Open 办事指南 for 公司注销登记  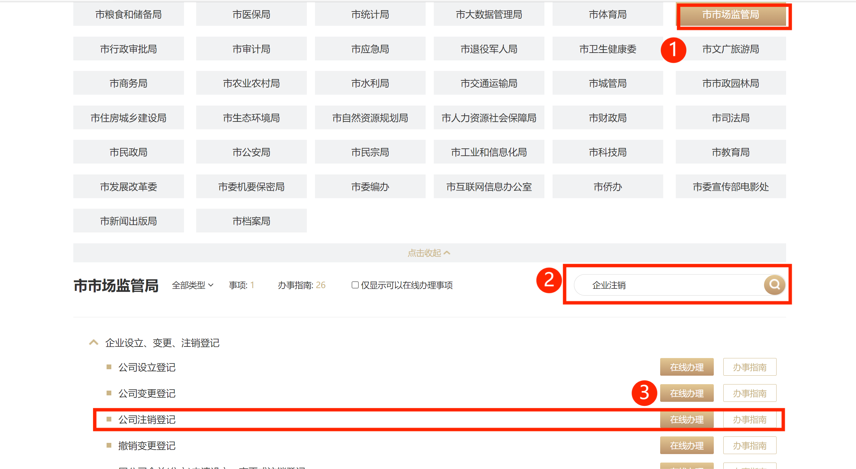(749, 419)
